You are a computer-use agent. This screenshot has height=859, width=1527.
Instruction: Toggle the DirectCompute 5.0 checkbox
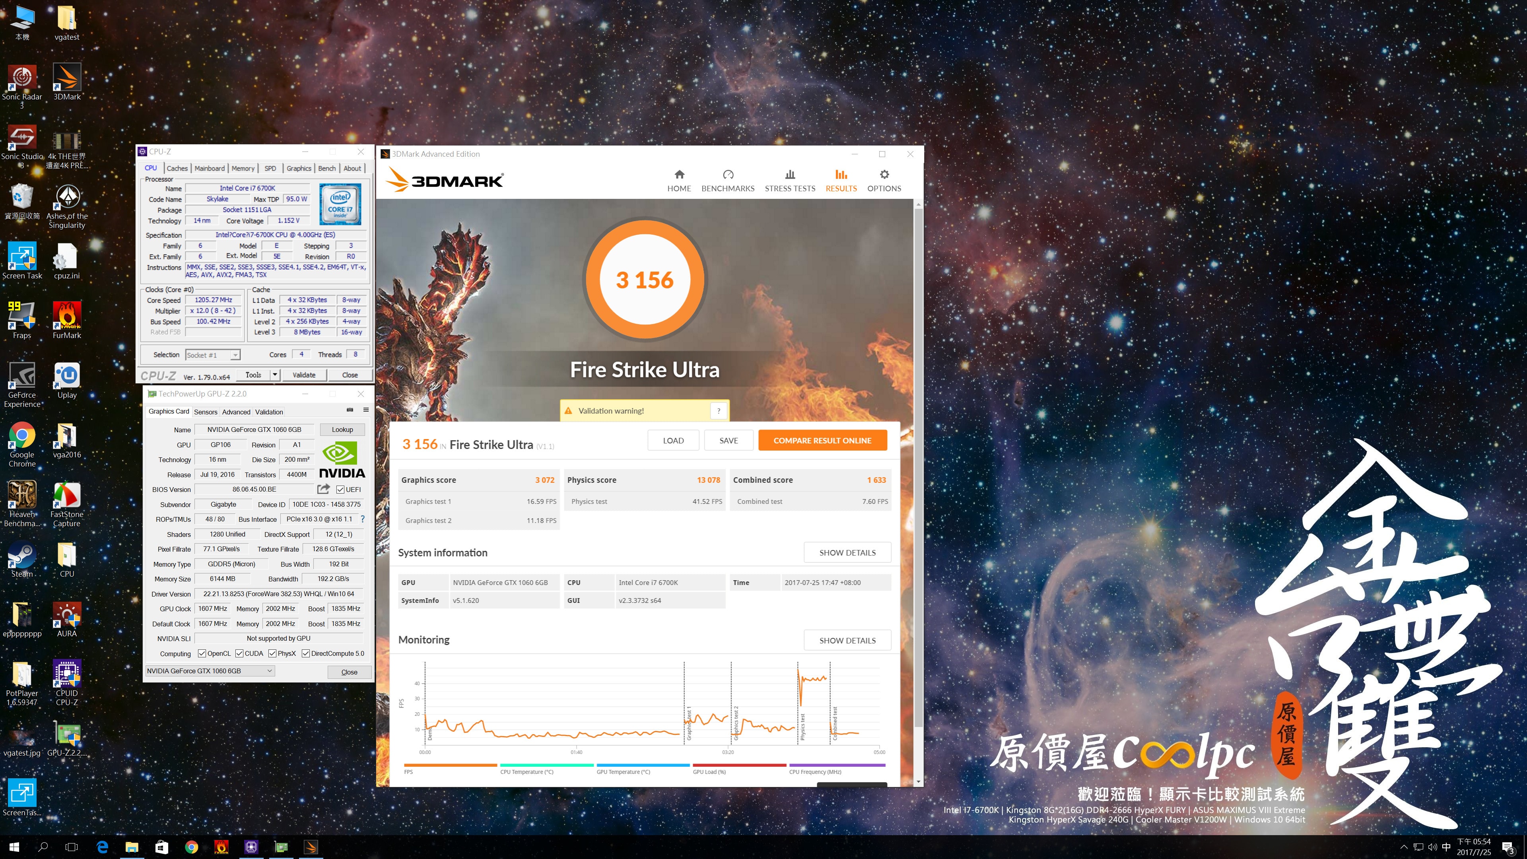point(306,654)
